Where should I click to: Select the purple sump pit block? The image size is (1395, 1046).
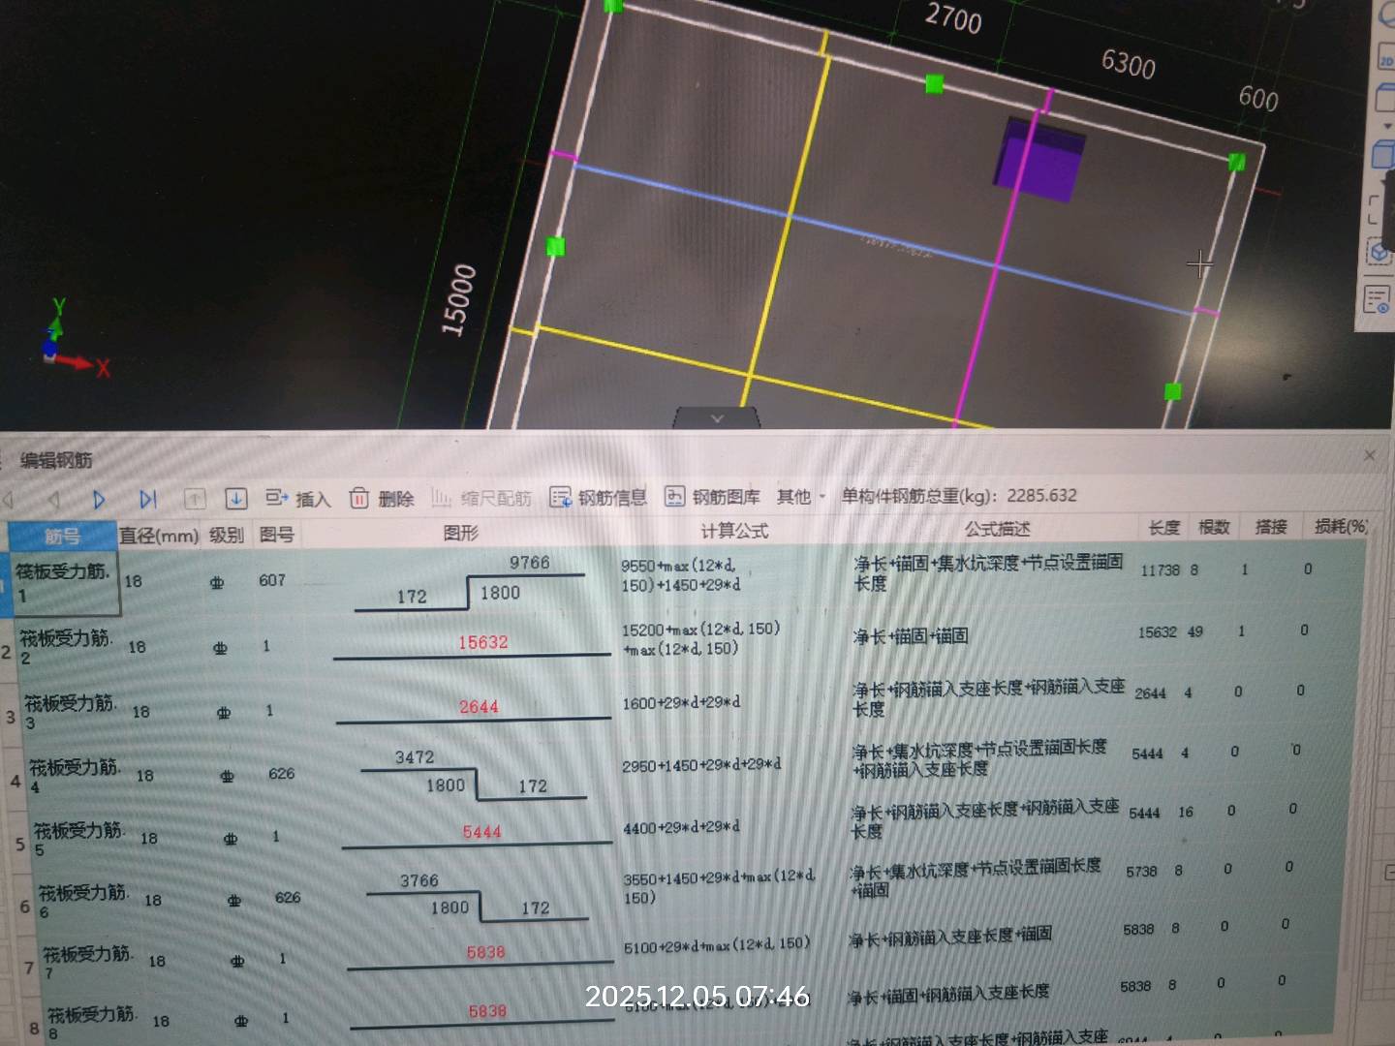pos(1040,159)
